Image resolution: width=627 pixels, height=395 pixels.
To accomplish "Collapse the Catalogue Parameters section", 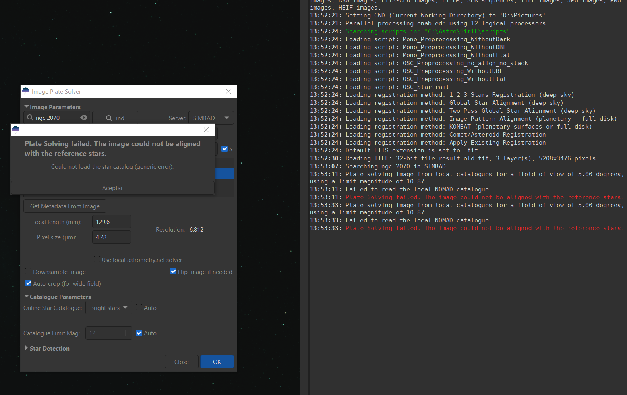I will pyautogui.click(x=27, y=297).
